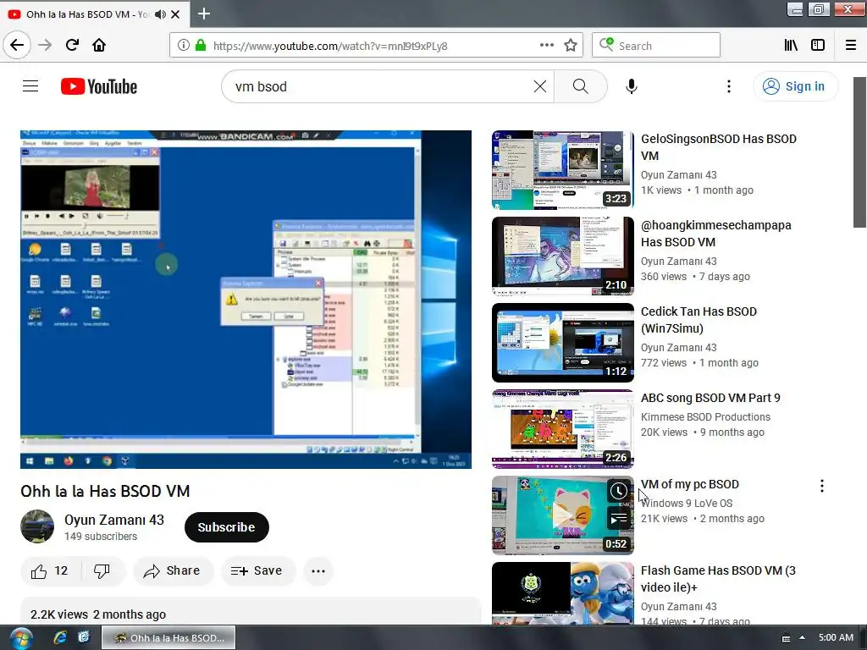Show site information icon in address bar
Image resolution: width=867 pixels, height=650 pixels.
(184, 46)
